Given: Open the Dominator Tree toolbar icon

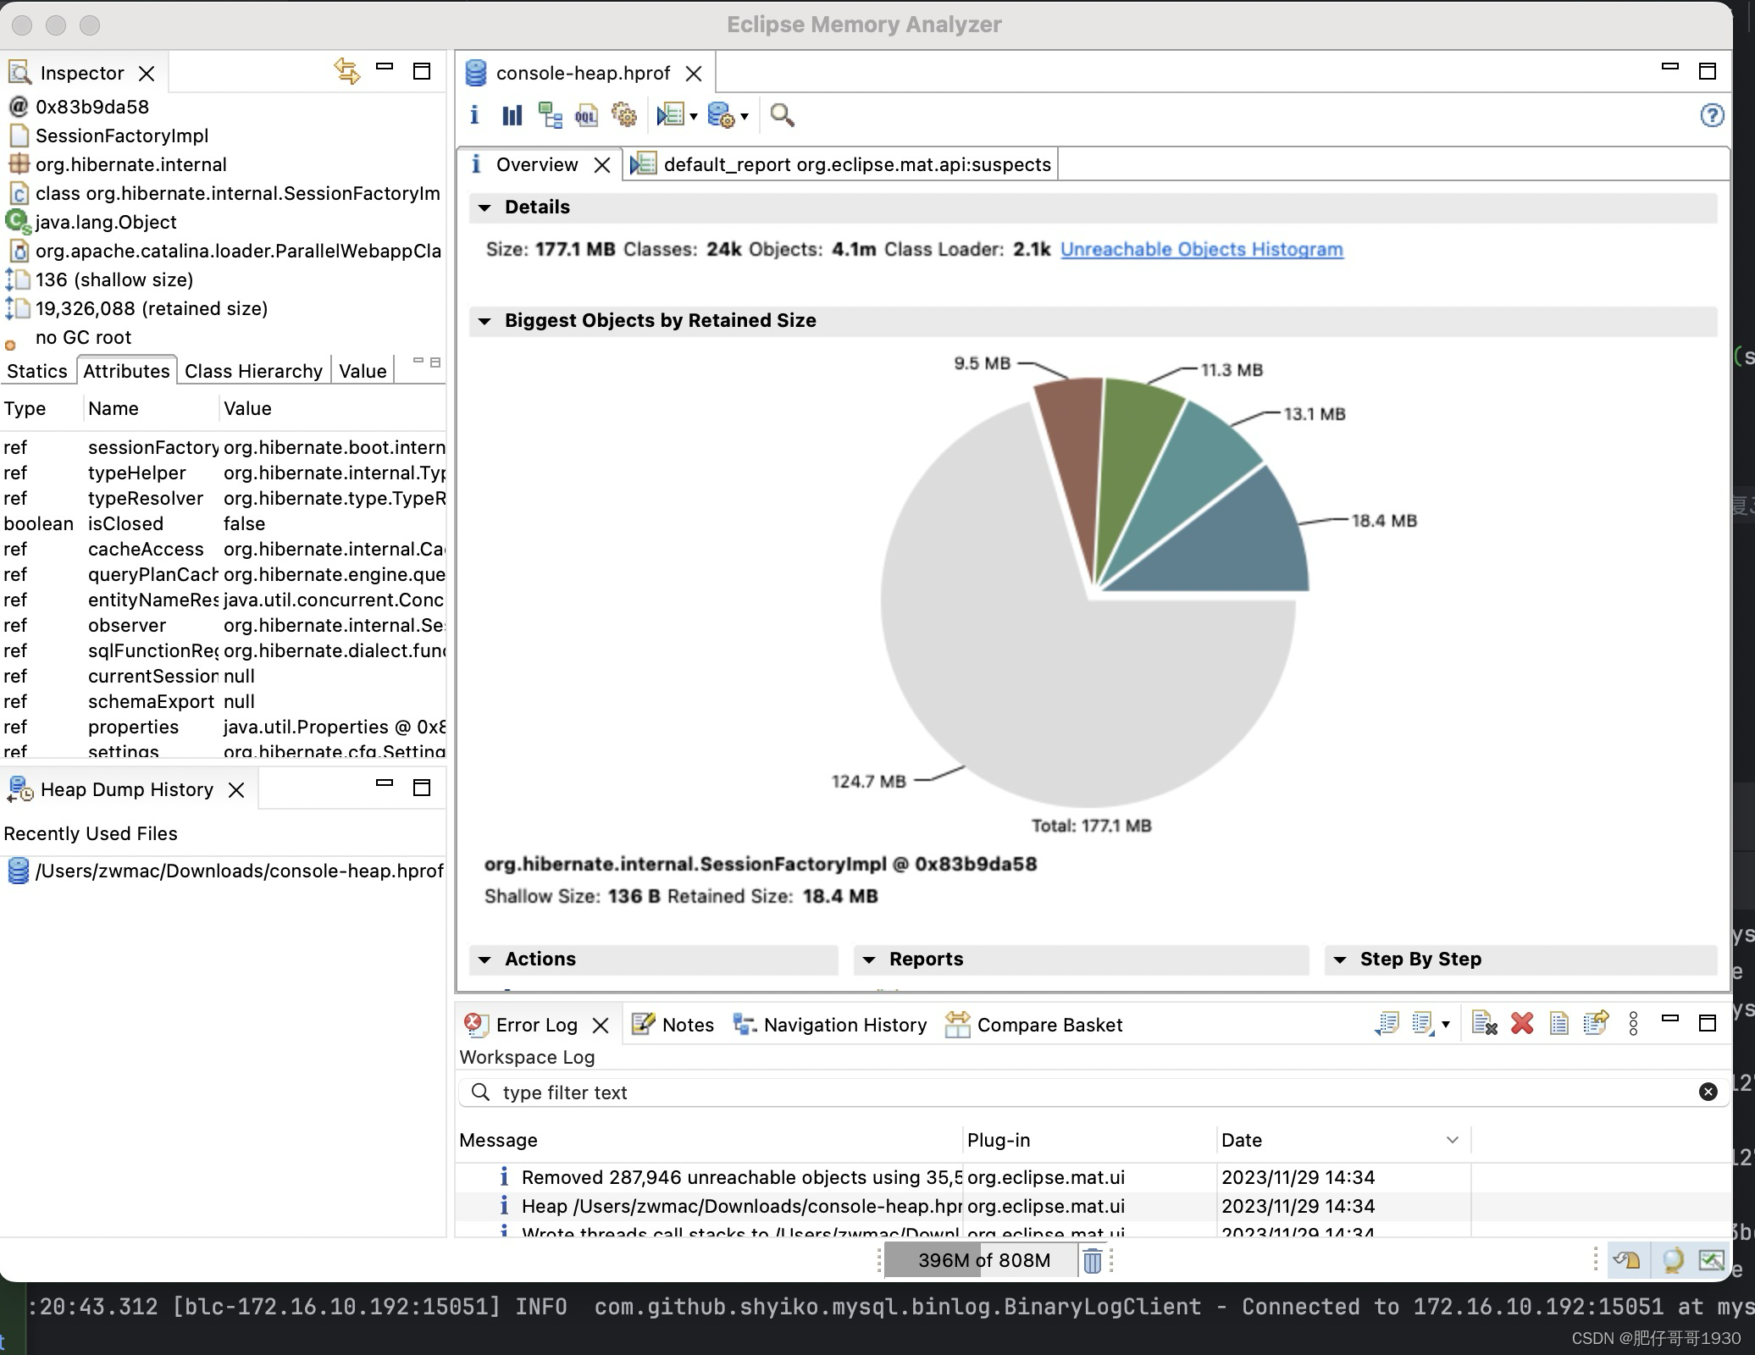Looking at the screenshot, I should (x=550, y=115).
